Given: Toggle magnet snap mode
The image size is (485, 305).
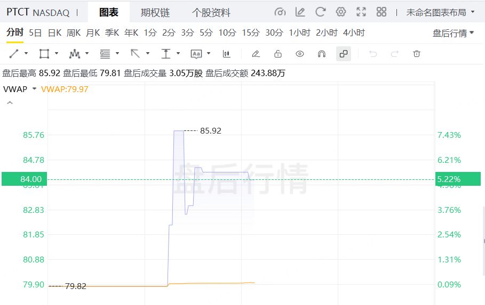Looking at the screenshot, I should tap(322, 54).
